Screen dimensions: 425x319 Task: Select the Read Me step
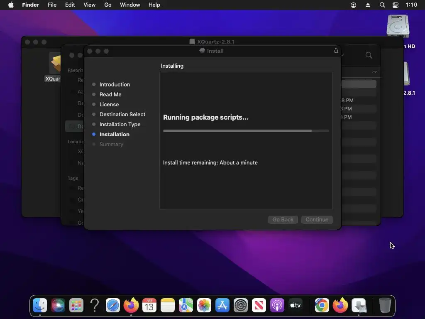[x=110, y=94]
